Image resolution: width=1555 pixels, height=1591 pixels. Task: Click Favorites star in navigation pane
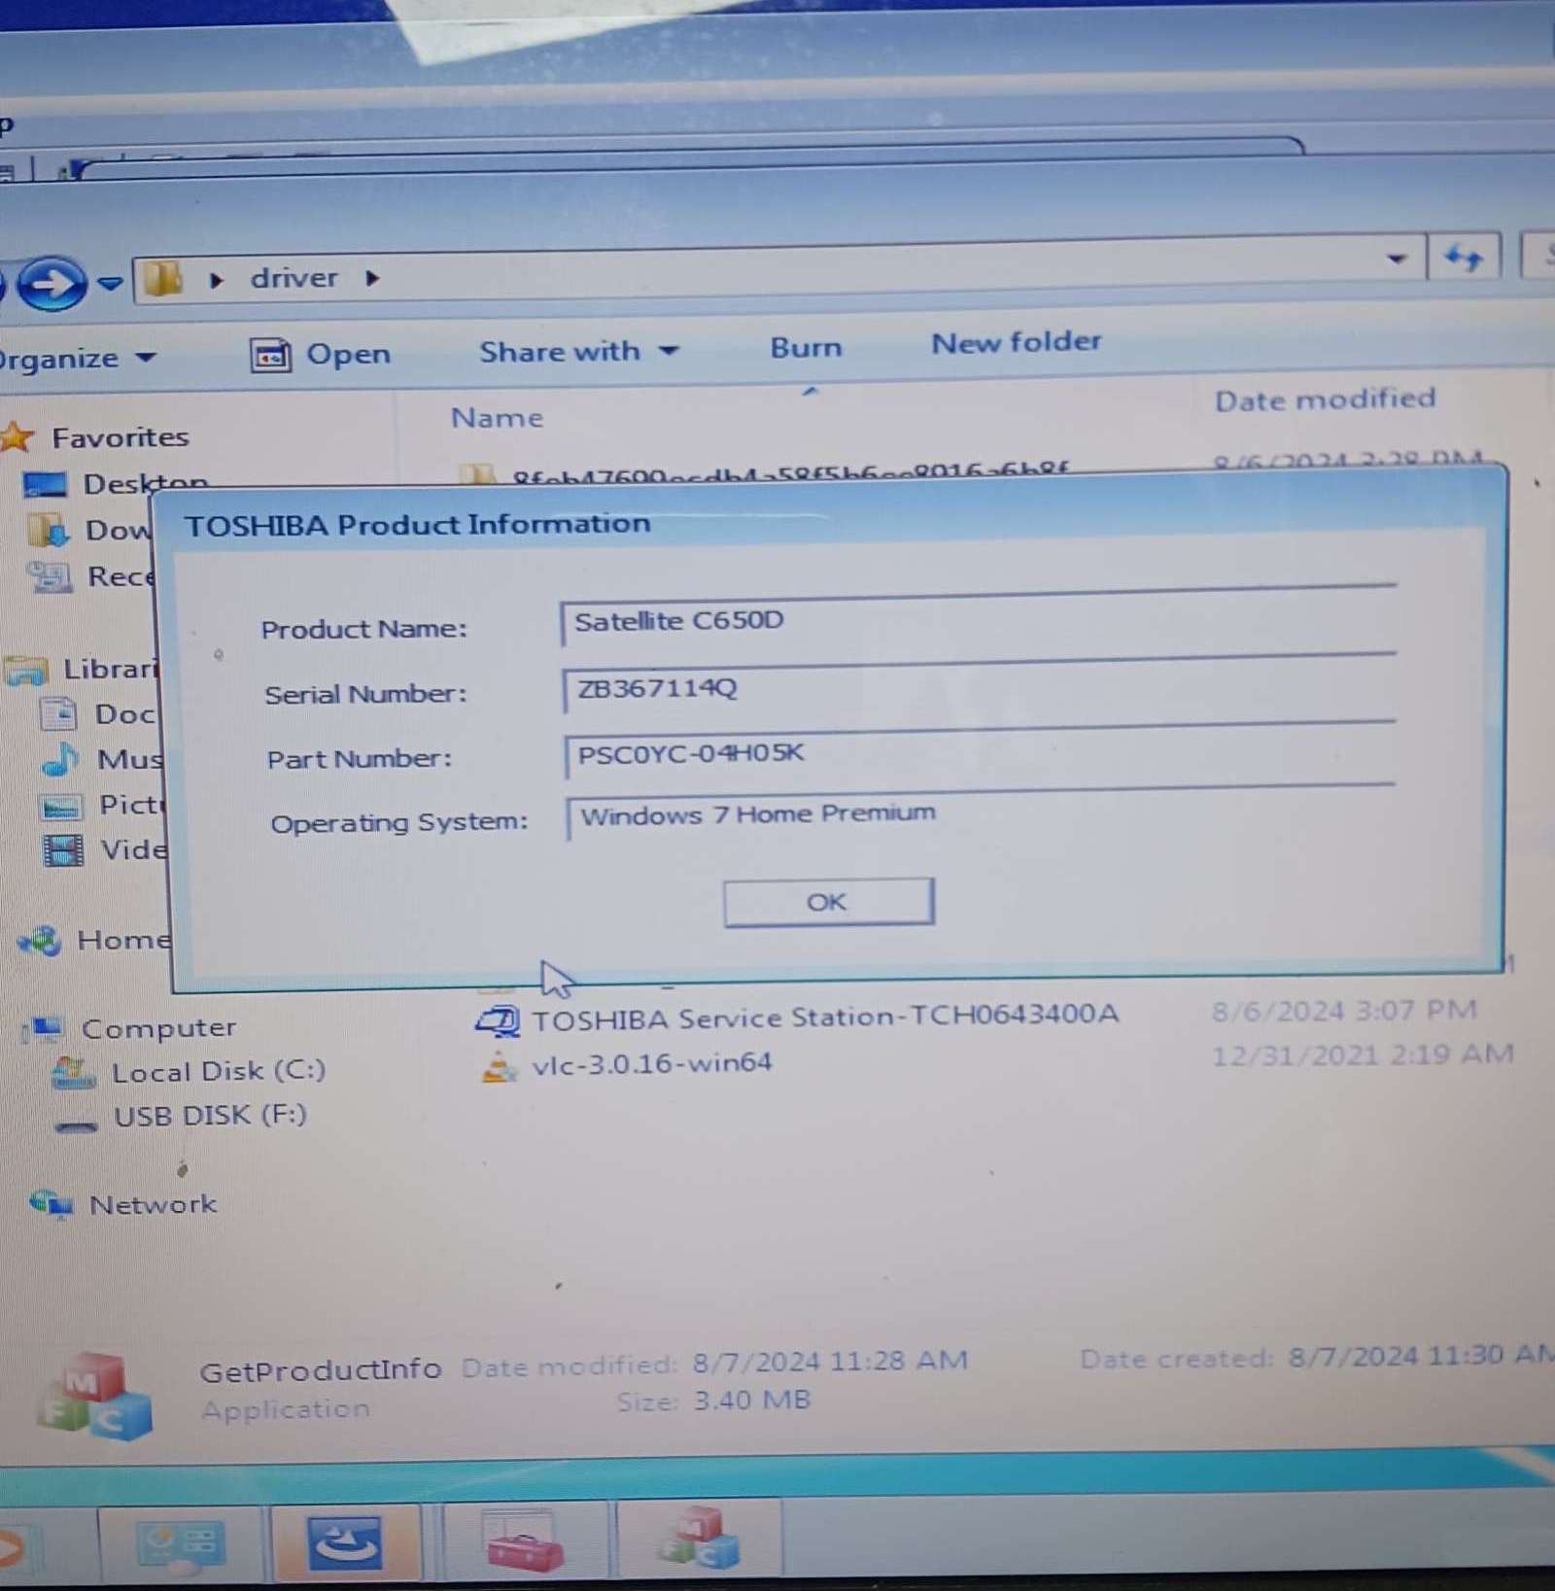tap(17, 437)
